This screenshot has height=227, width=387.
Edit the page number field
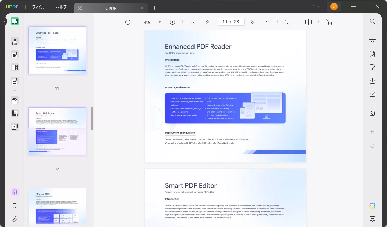tap(231, 22)
